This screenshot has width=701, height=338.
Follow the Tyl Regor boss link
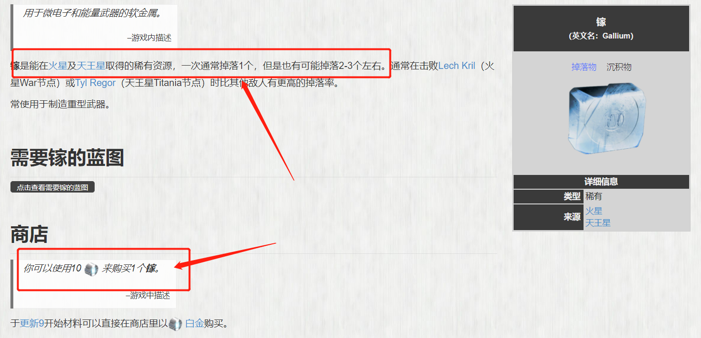tap(96, 83)
